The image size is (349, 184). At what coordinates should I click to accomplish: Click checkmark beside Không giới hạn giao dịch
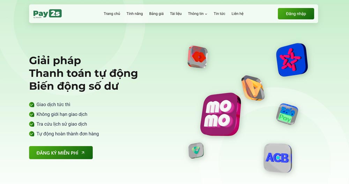click(32, 114)
